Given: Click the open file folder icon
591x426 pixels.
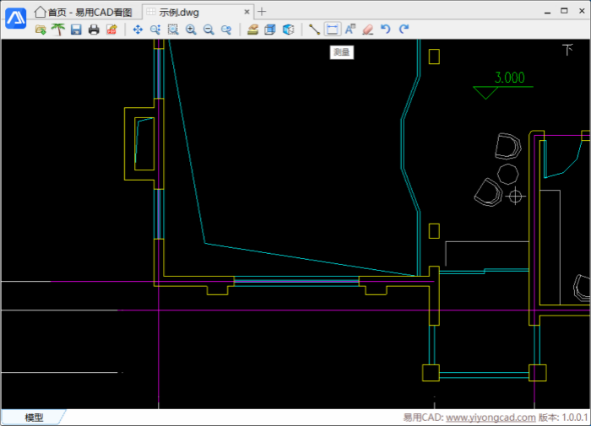Looking at the screenshot, I should tap(41, 30).
